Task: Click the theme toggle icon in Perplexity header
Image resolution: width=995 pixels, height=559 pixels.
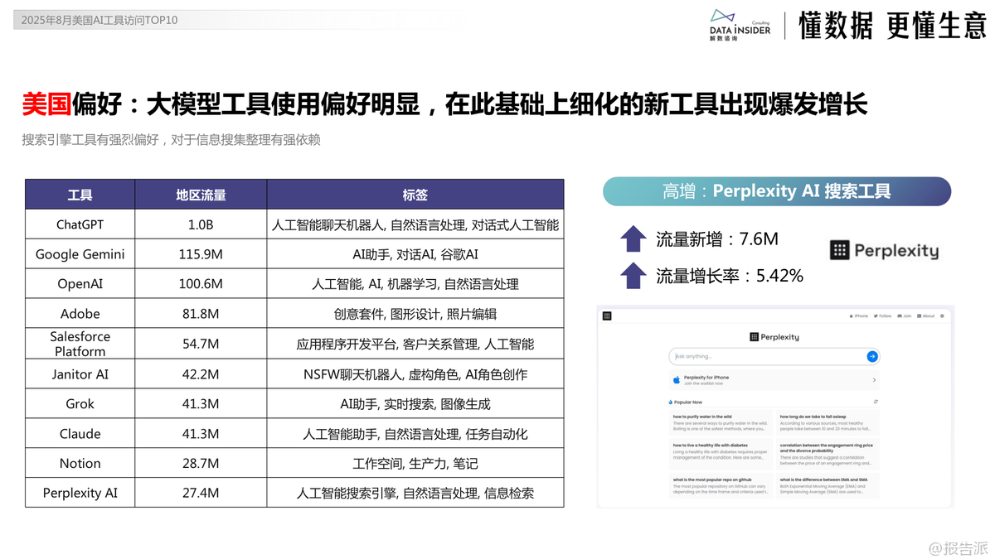Action: coord(942,316)
